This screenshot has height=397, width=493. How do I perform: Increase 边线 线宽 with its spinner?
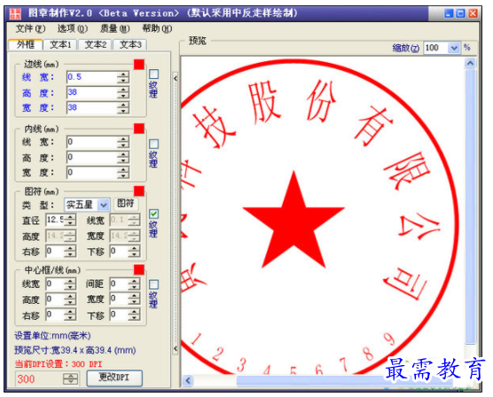(123, 74)
